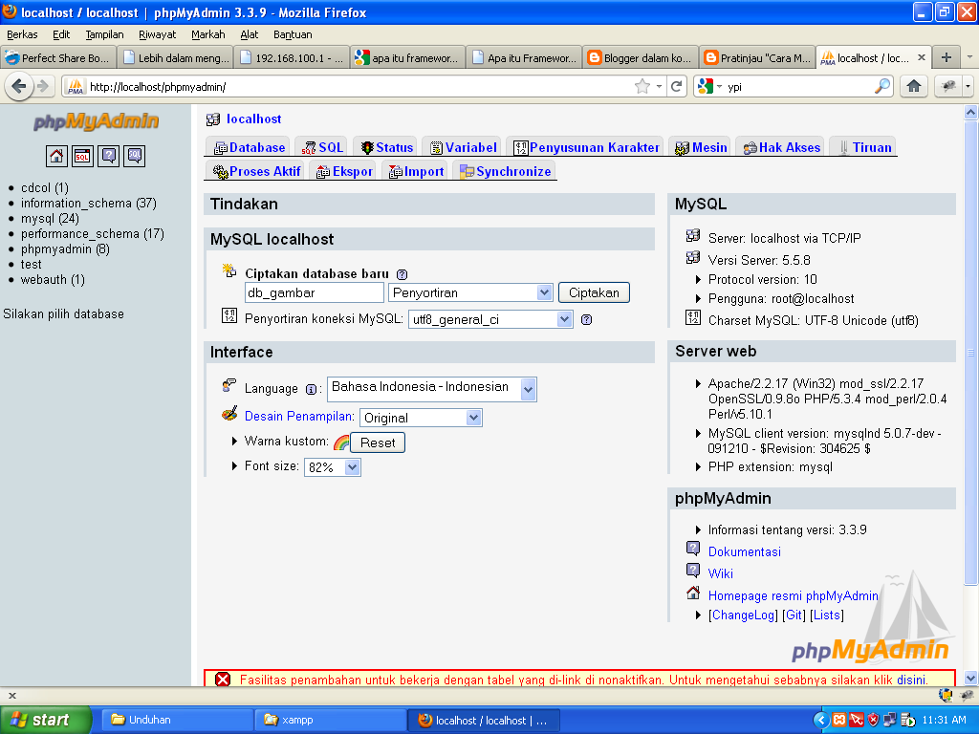Open the Riwayat menu
This screenshot has width=979, height=734.
pyautogui.click(x=158, y=34)
